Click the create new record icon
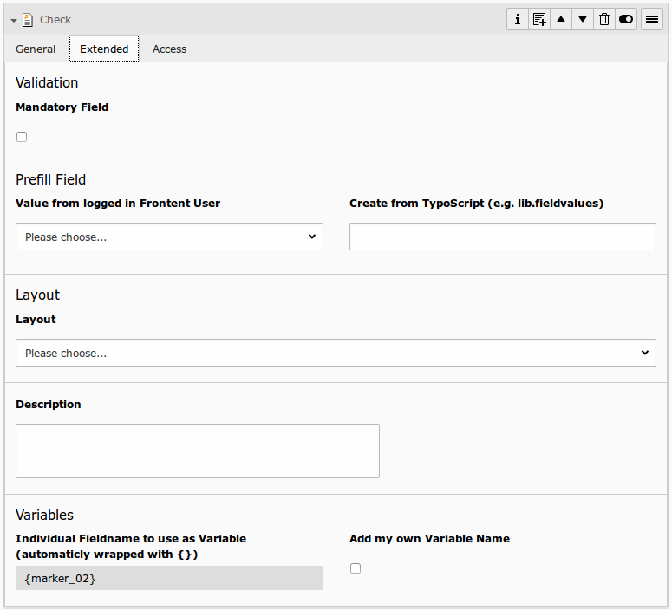This screenshot has height=610, width=672. click(x=539, y=19)
